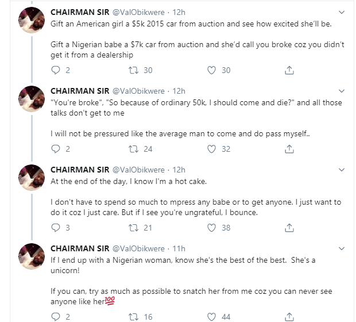Share the American girl car tweet

[289, 70]
